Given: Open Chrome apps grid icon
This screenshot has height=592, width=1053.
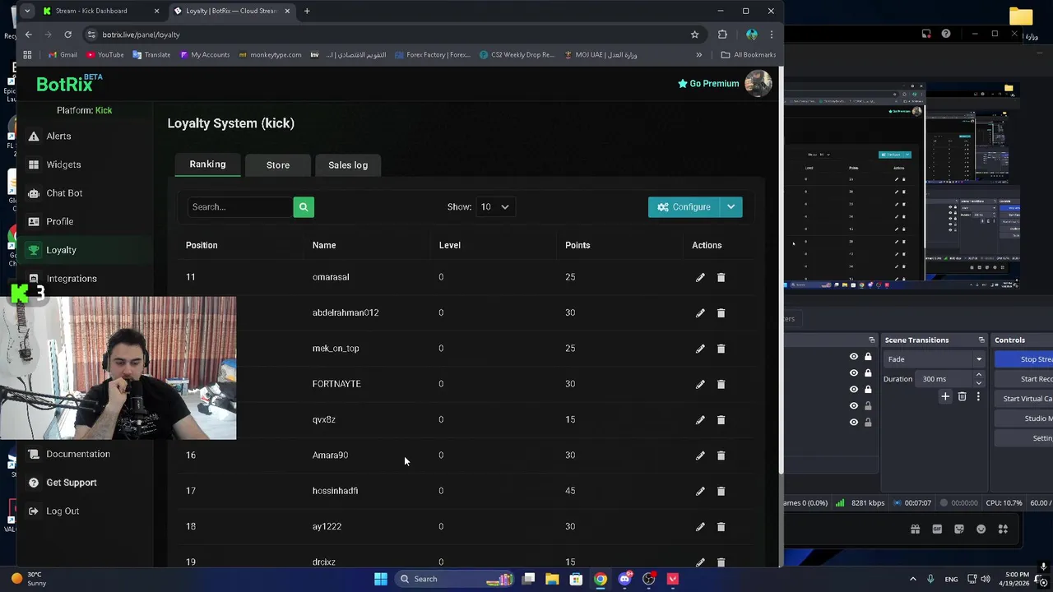Looking at the screenshot, I should tap(27, 55).
